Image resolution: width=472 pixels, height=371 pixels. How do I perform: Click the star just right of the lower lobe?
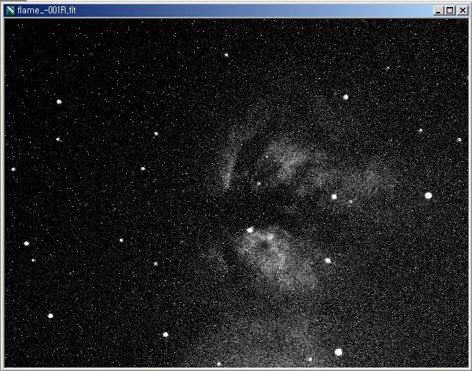click(327, 260)
